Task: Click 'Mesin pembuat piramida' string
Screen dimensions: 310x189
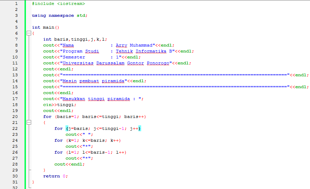Action: (94, 81)
